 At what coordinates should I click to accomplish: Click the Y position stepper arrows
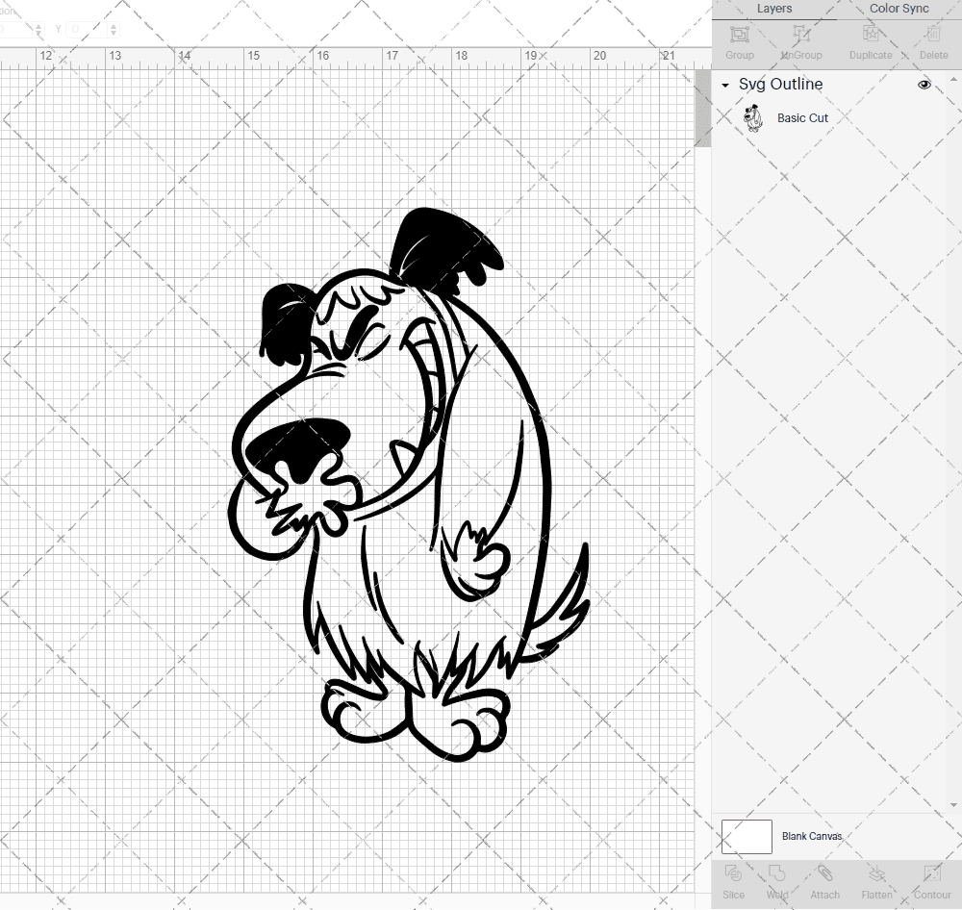(114, 29)
